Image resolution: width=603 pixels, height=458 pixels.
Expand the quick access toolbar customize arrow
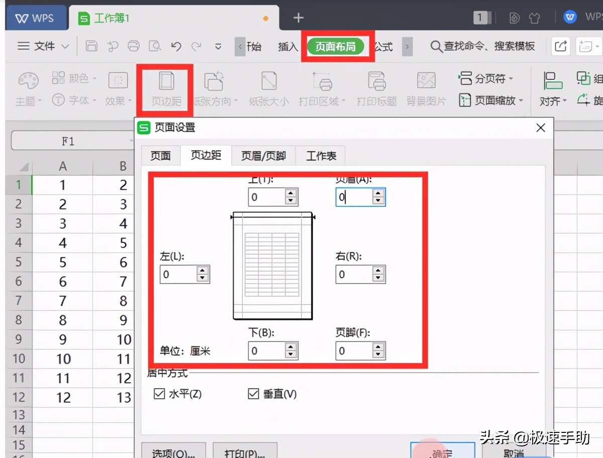pyautogui.click(x=218, y=46)
